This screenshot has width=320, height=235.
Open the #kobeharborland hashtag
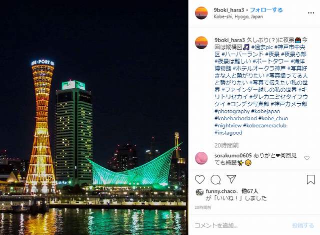click(235, 118)
